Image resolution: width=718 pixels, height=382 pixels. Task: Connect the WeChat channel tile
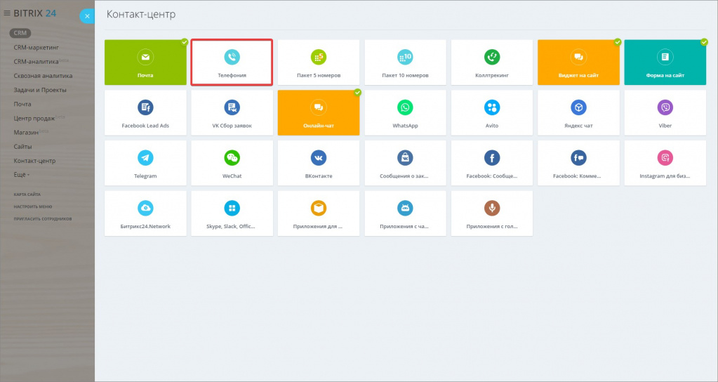[x=232, y=163]
